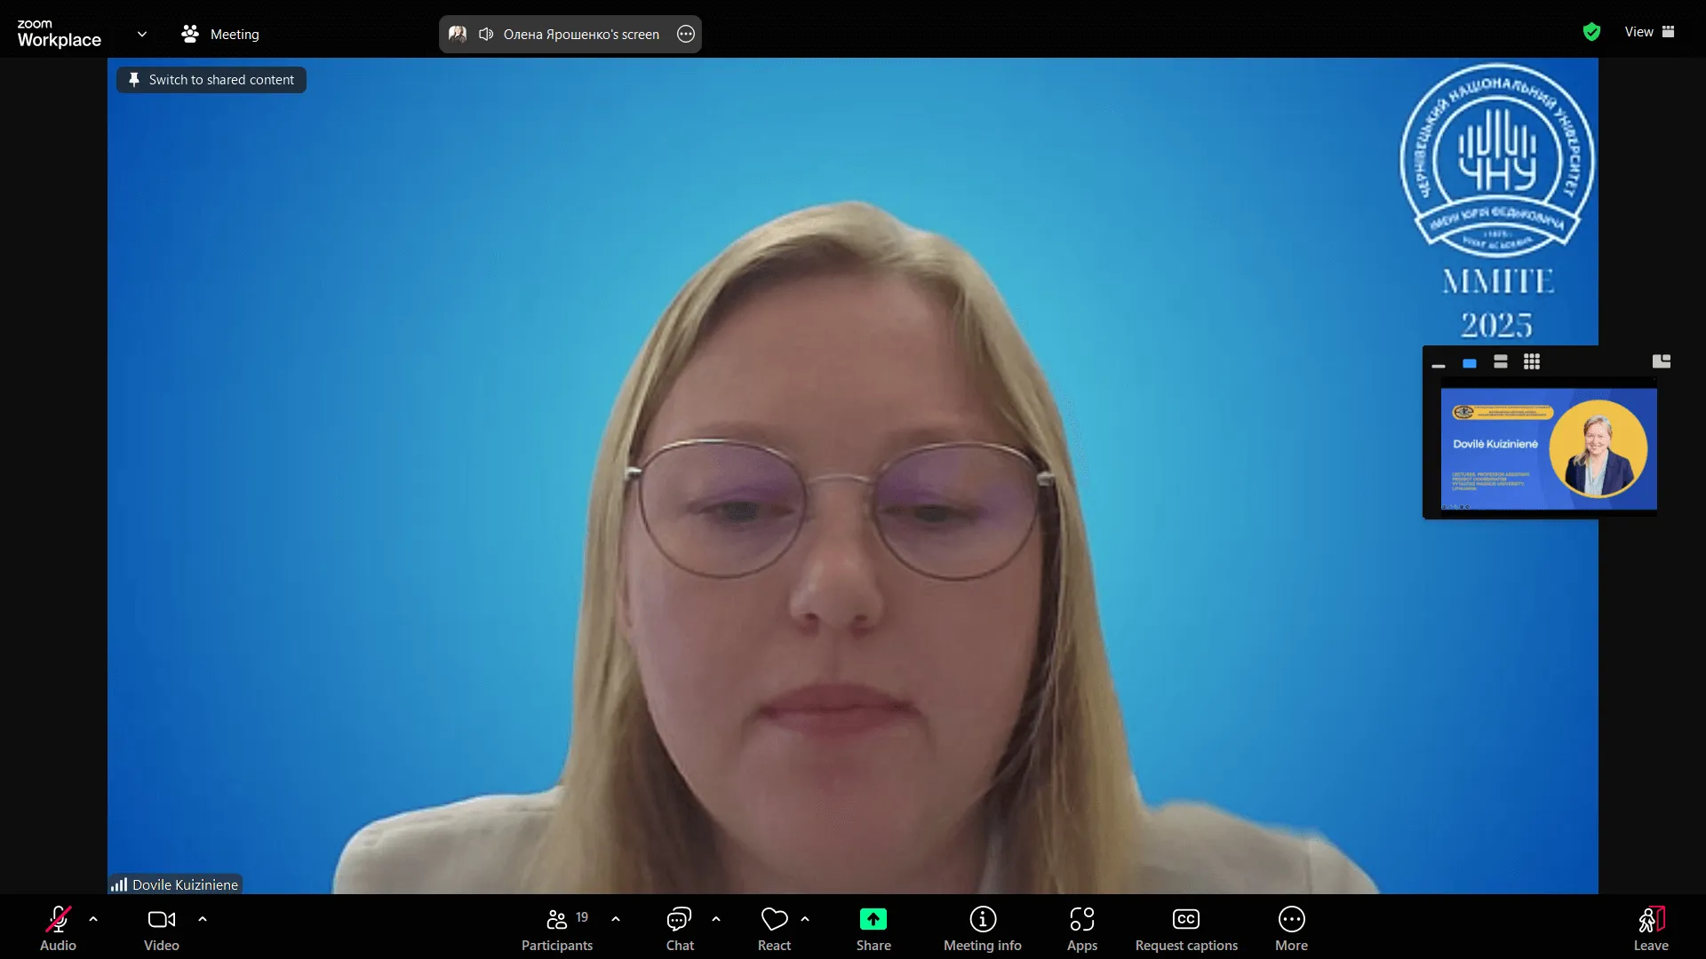Open the Apps panel
The height and width of the screenshot is (959, 1706).
point(1082,929)
